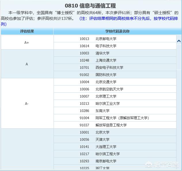Click the row 10006 北京航空航天大学
Viewport: 182px width, 171px height.
(115, 89)
